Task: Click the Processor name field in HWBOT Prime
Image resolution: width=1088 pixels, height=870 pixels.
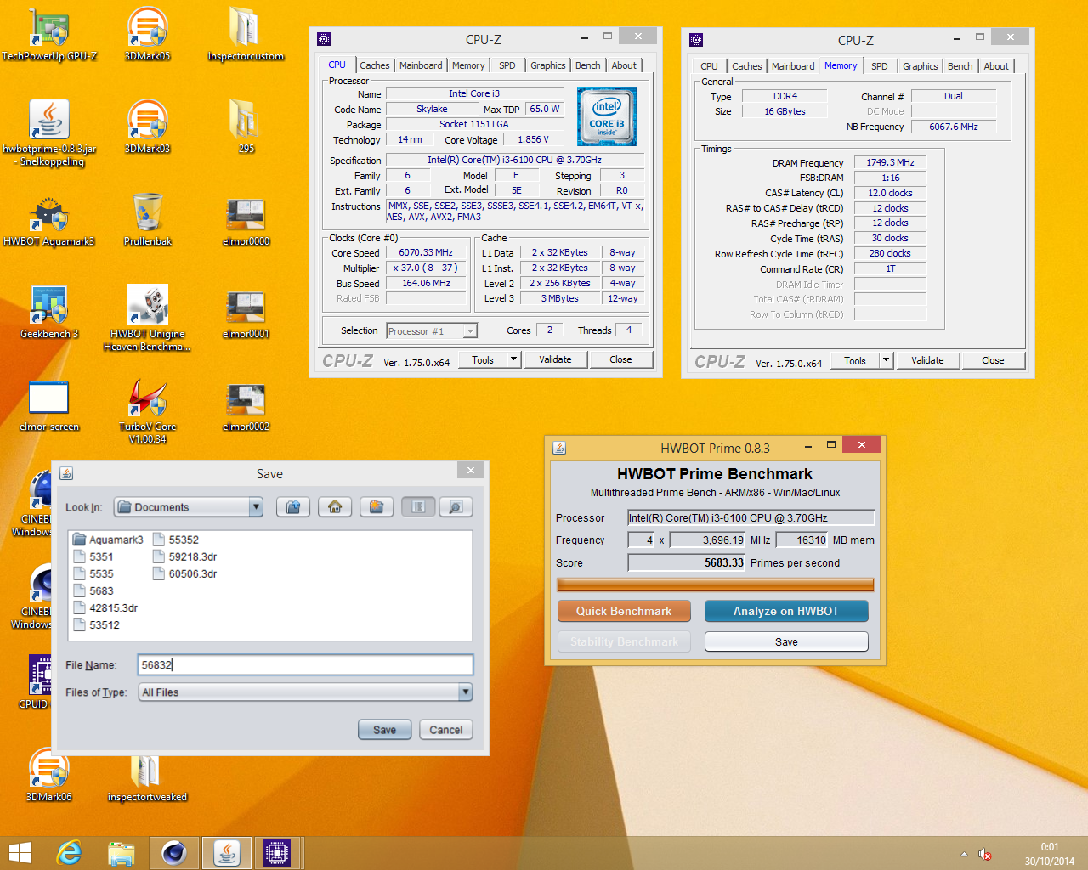Action: pos(751,517)
